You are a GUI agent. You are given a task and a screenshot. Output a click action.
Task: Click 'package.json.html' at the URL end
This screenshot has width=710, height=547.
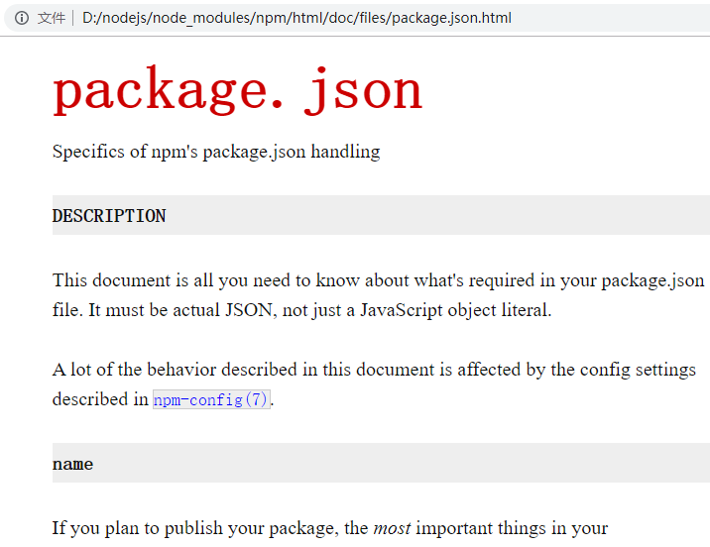point(451,18)
